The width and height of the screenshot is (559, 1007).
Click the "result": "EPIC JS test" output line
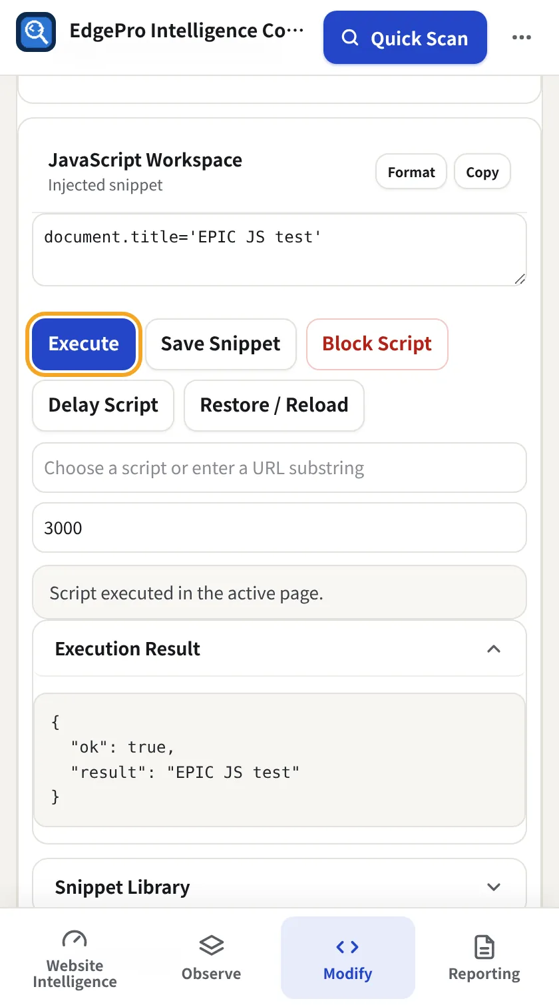click(x=186, y=773)
